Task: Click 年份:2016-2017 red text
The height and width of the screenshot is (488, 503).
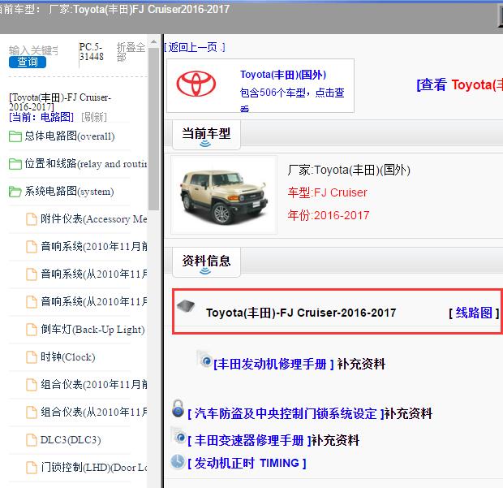Action: 329,215
